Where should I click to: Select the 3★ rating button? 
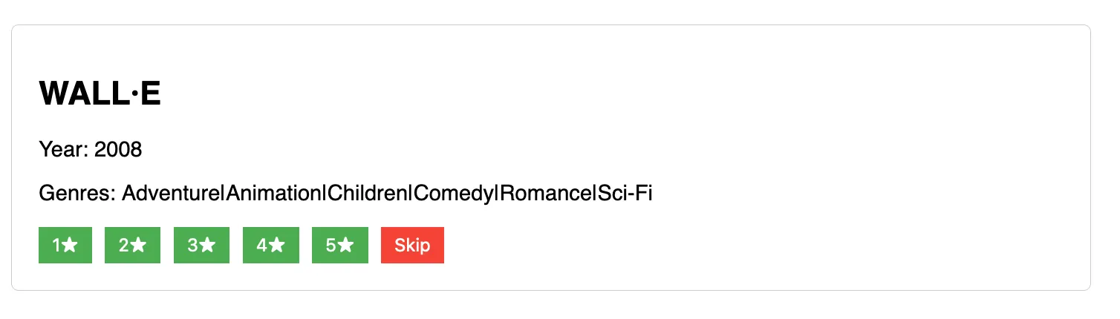201,245
